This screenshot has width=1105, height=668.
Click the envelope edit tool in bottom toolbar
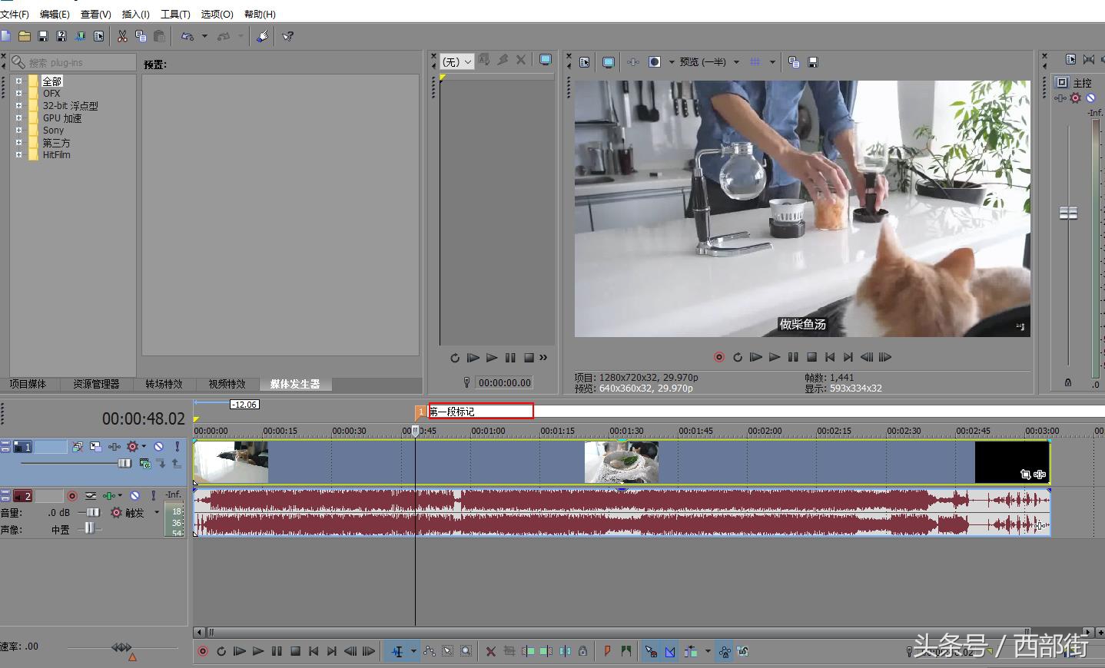pyautogui.click(x=429, y=651)
